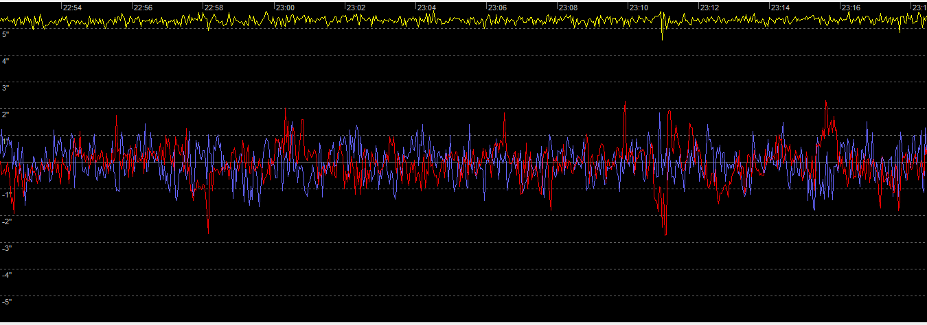Select the 1" scale label

pos(5,141)
